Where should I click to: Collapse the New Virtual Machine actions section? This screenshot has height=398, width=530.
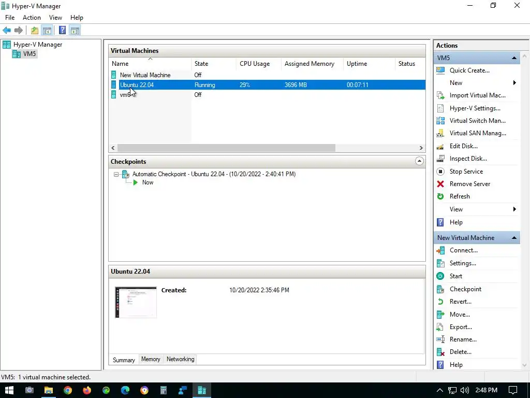coord(514,238)
